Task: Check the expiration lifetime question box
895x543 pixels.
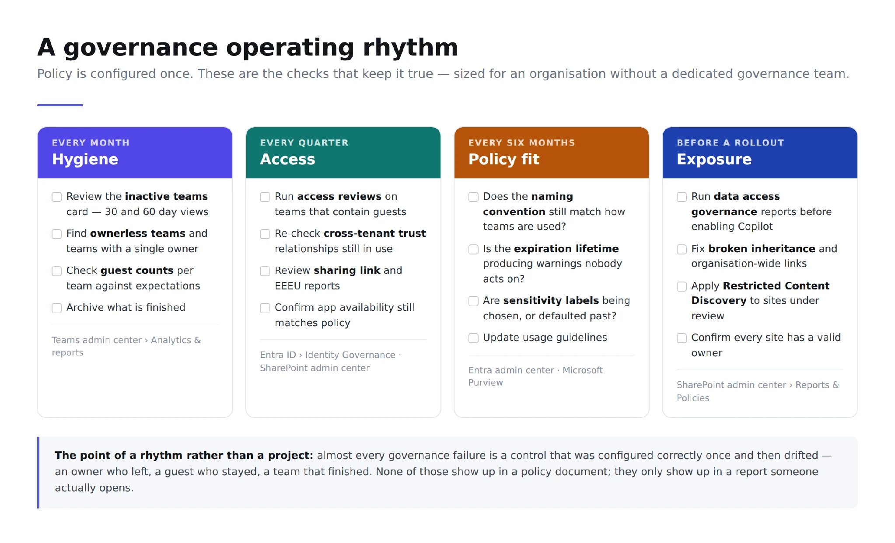Action: (x=473, y=249)
